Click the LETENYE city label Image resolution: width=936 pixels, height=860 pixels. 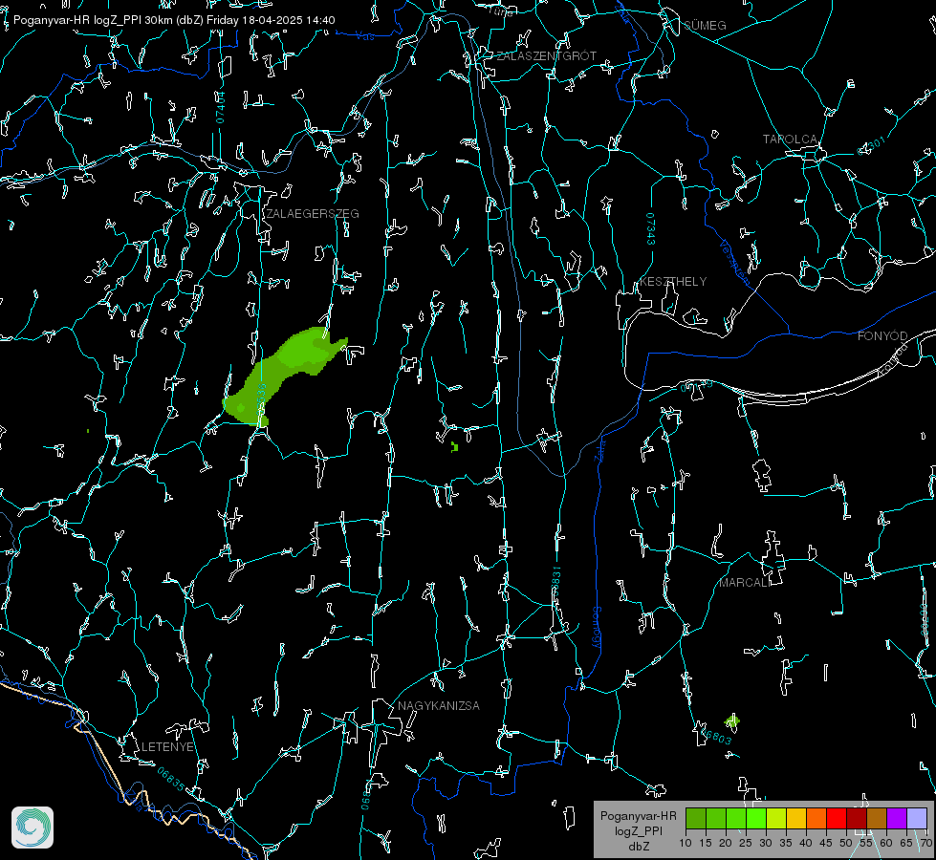click(167, 746)
